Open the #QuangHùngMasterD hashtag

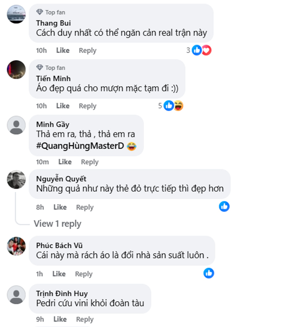click(80, 145)
